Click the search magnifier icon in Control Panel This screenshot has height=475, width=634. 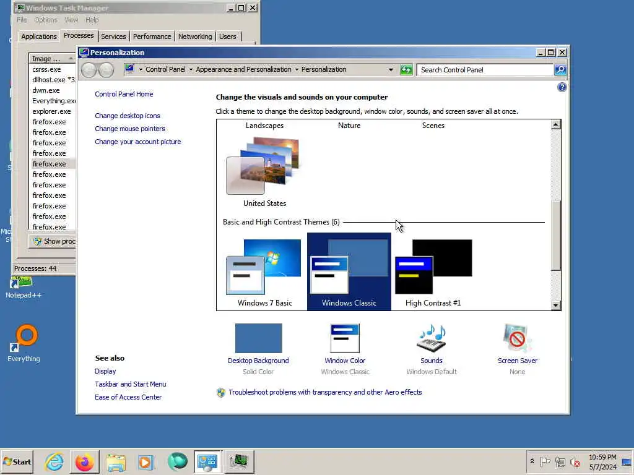click(x=560, y=70)
